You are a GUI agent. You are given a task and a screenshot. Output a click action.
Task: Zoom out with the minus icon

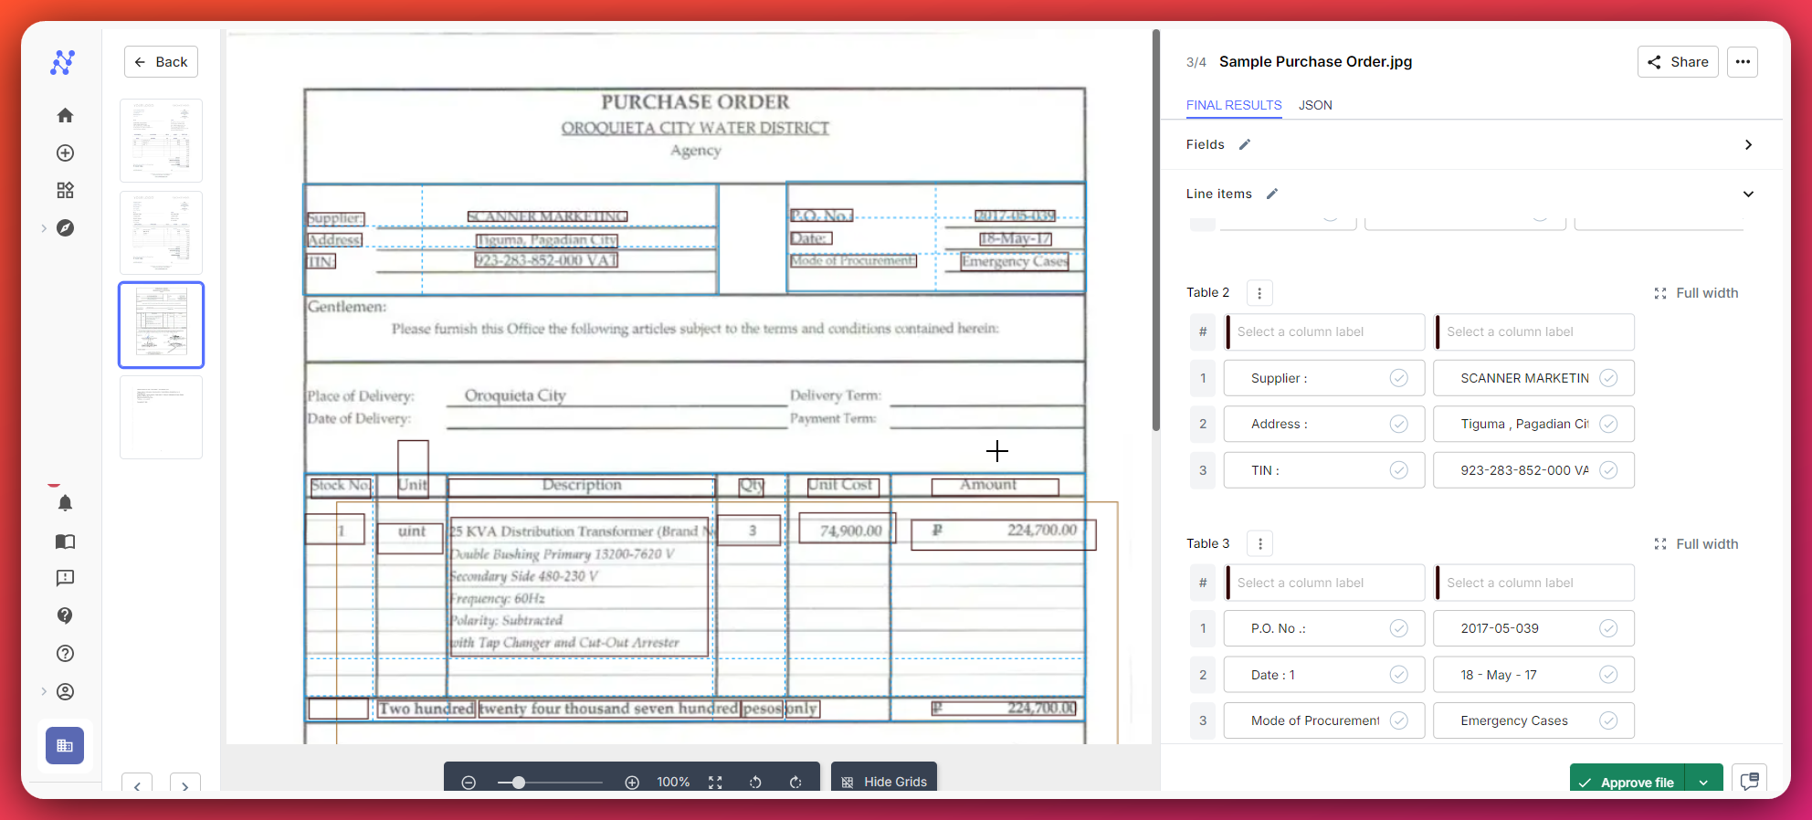[x=469, y=783]
